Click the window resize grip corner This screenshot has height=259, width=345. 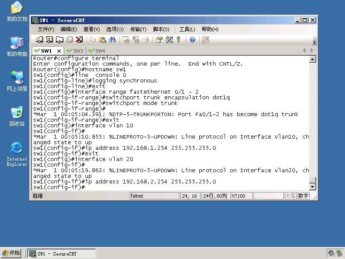315,197
